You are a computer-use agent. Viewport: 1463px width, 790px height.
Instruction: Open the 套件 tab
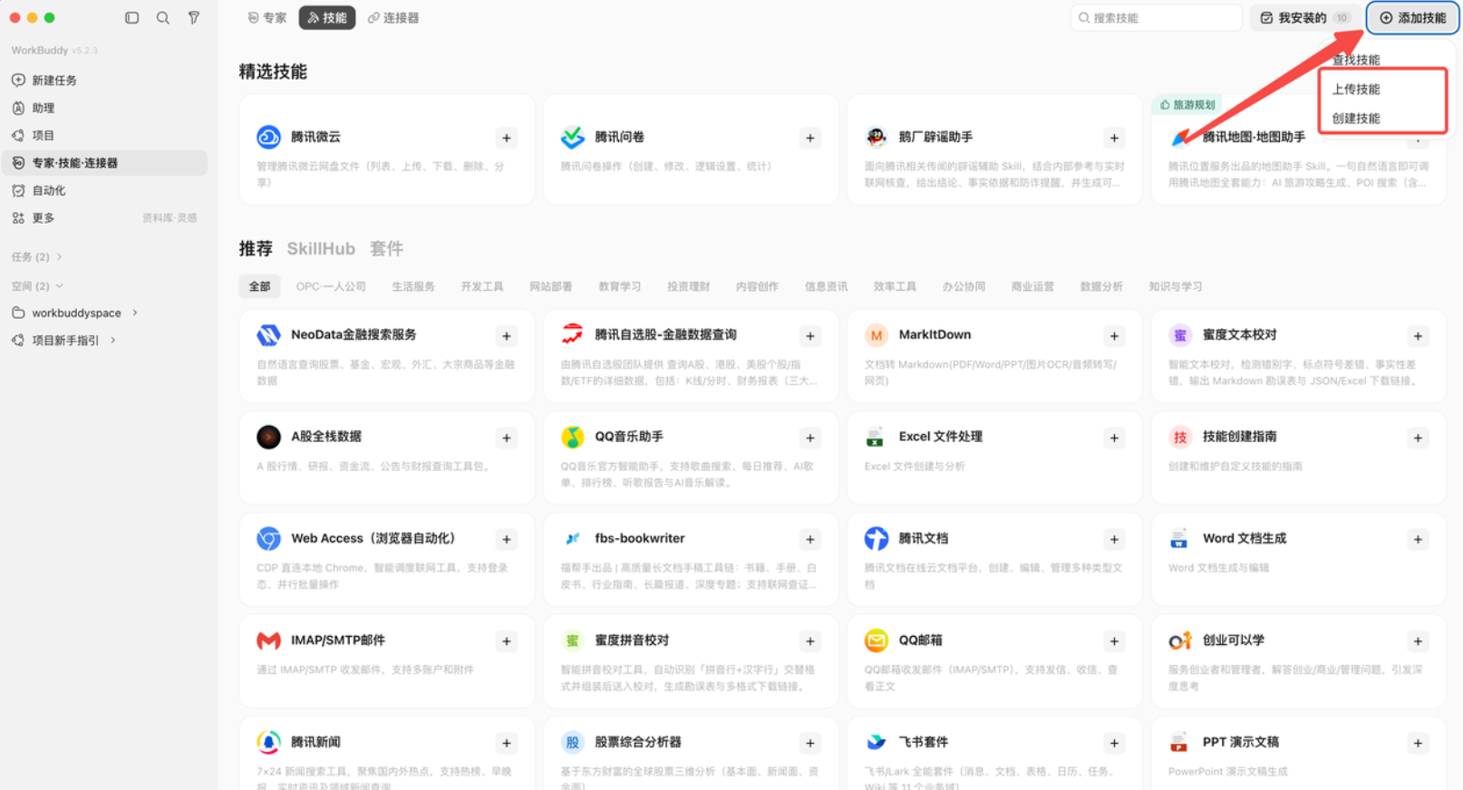point(386,248)
